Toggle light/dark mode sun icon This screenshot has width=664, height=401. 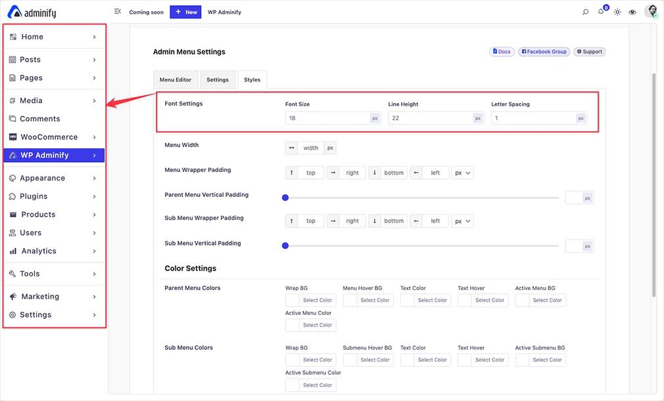tap(617, 12)
